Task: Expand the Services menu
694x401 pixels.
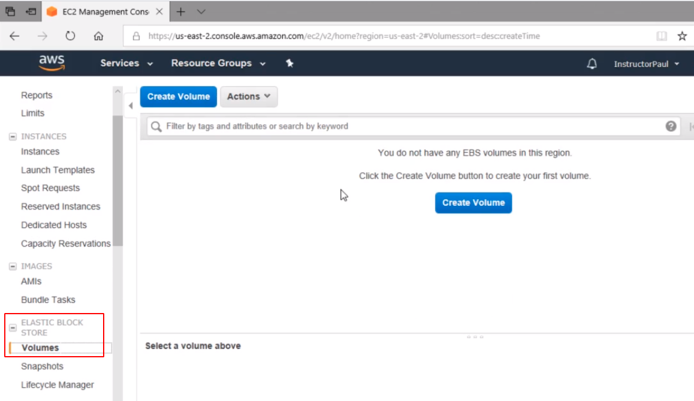Action: coord(126,63)
